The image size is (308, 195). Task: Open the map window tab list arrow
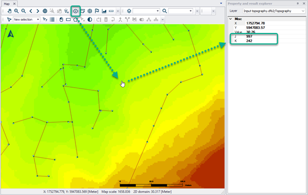click(221, 3)
